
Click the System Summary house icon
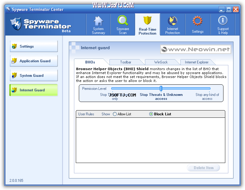(99, 21)
